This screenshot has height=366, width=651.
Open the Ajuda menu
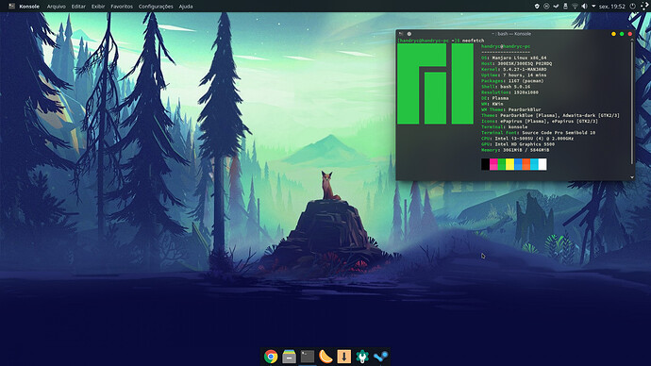[186, 7]
